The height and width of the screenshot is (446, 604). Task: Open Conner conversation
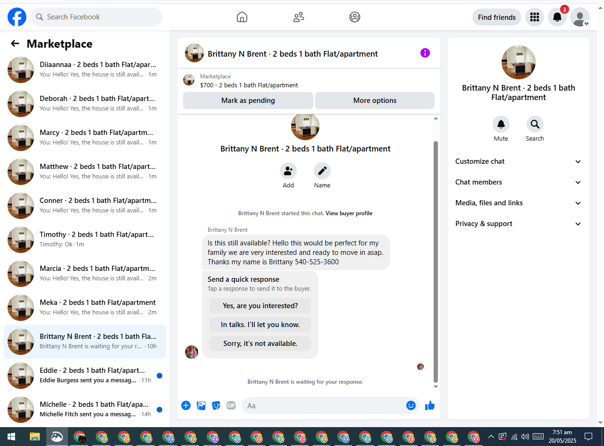85,206
